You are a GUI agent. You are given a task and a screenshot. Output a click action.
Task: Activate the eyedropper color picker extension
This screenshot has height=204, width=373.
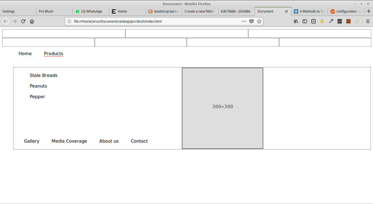tap(331, 21)
